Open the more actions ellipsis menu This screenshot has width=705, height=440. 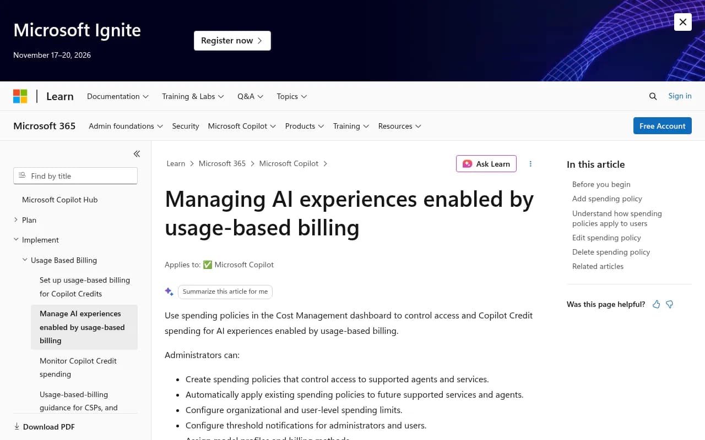point(530,164)
